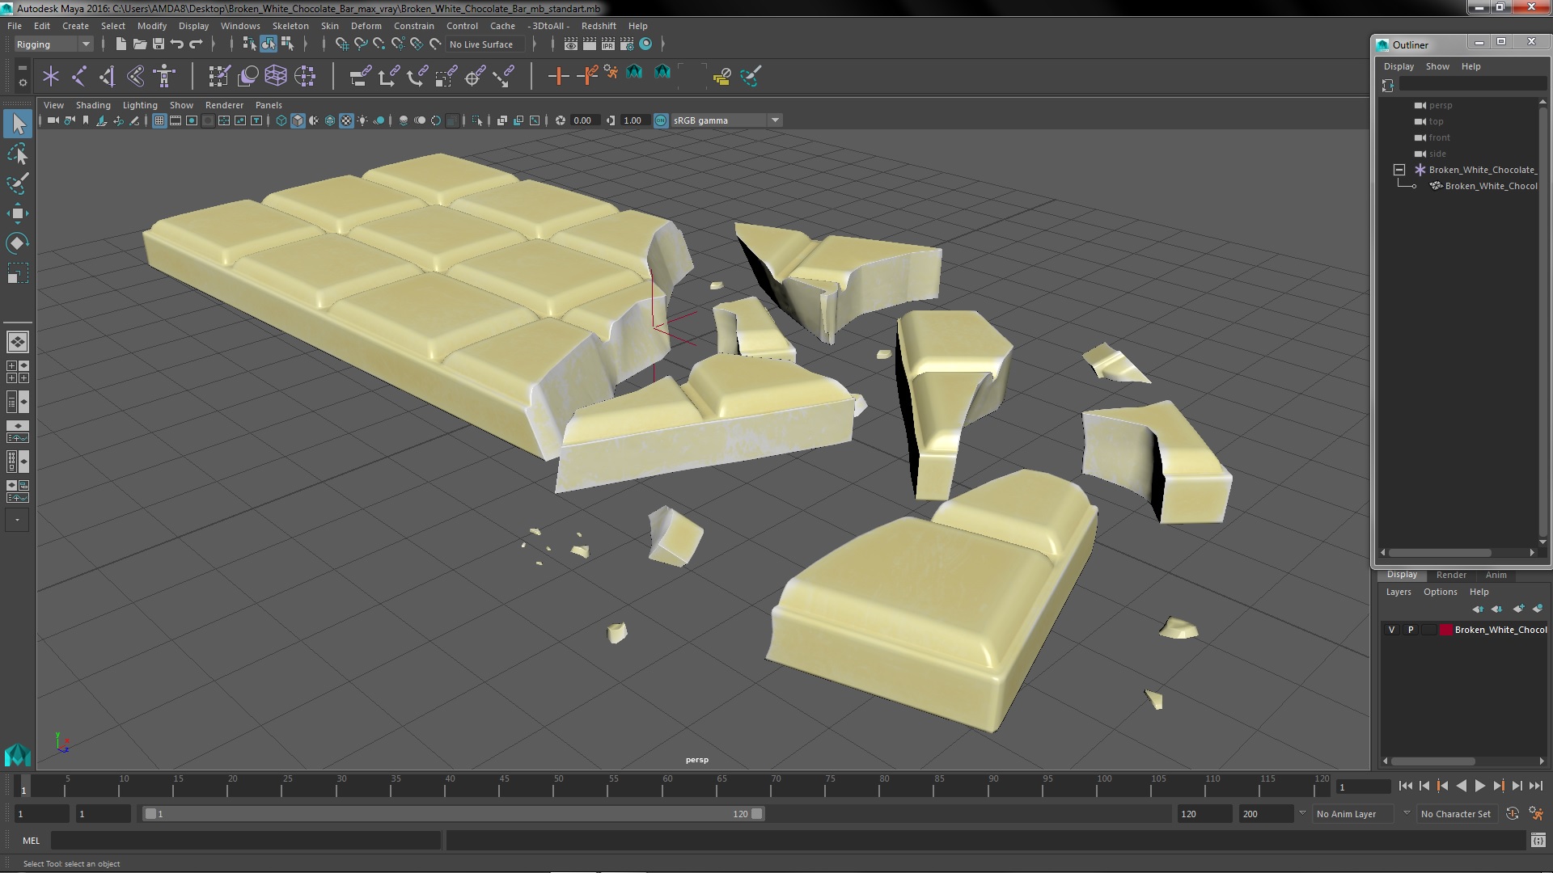Activate the arrow Select tool

17,124
